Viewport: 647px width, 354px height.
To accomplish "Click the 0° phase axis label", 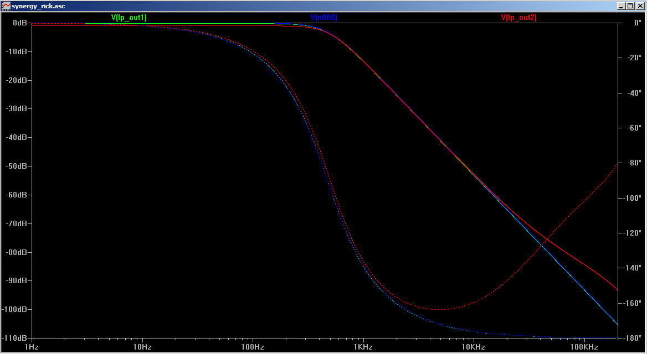I will tap(638, 23).
